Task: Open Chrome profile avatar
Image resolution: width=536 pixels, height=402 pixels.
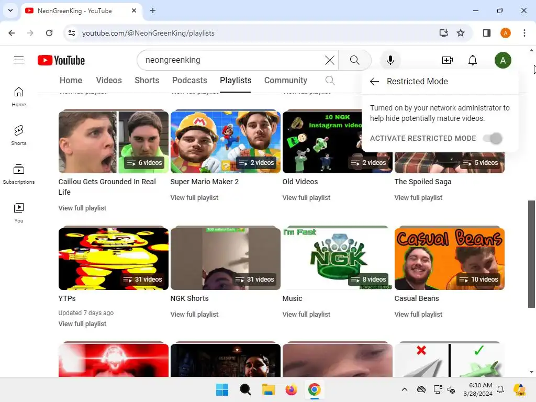Action: pos(505,33)
